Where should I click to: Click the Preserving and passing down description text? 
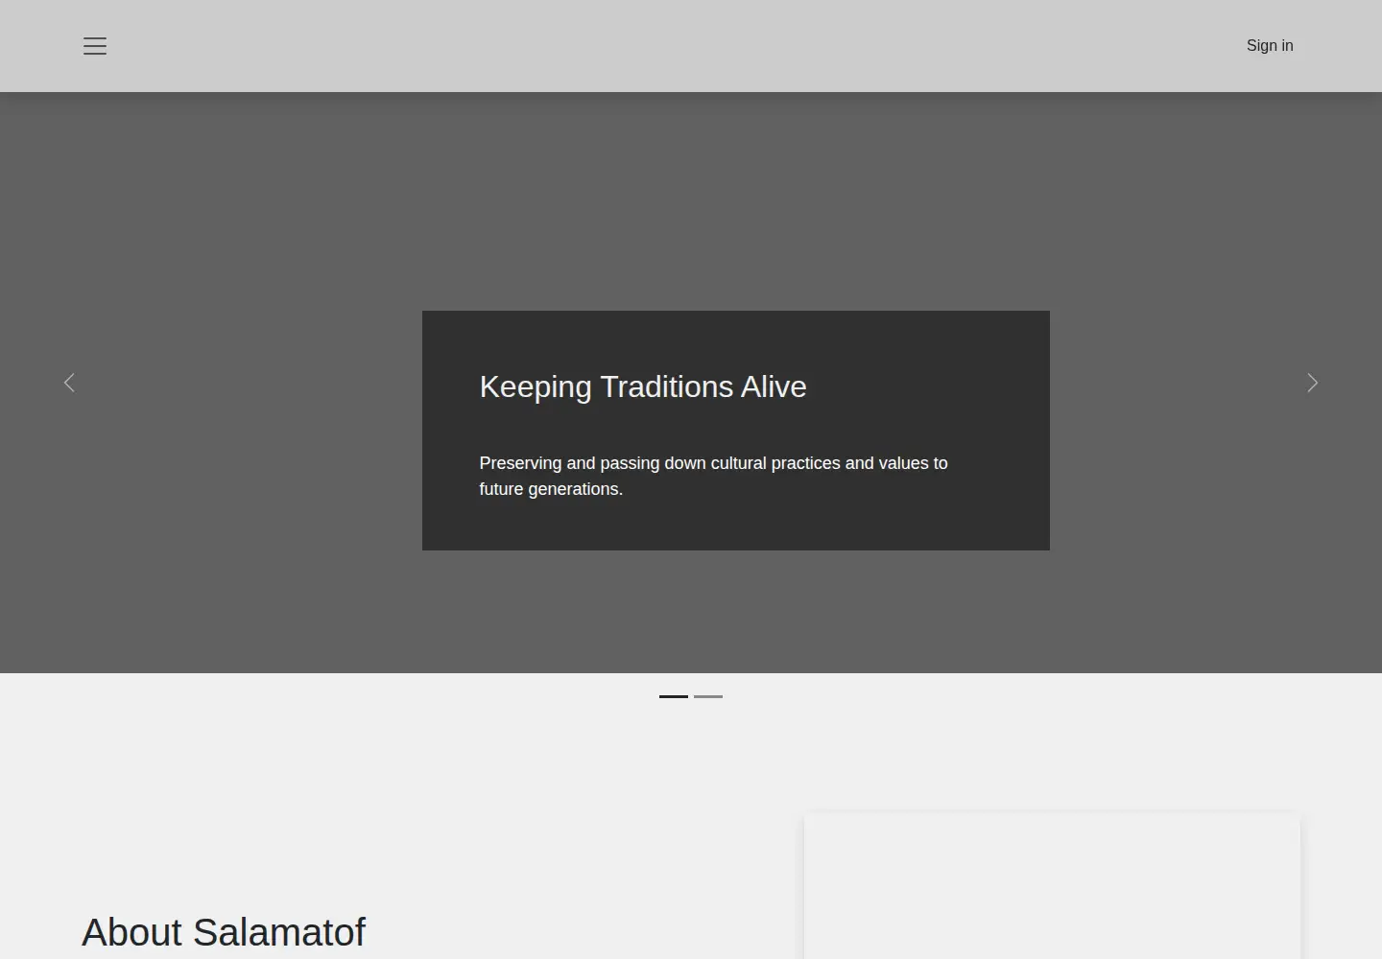(x=713, y=476)
